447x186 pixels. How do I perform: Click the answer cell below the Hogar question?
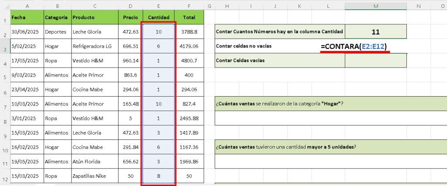tap(330, 118)
